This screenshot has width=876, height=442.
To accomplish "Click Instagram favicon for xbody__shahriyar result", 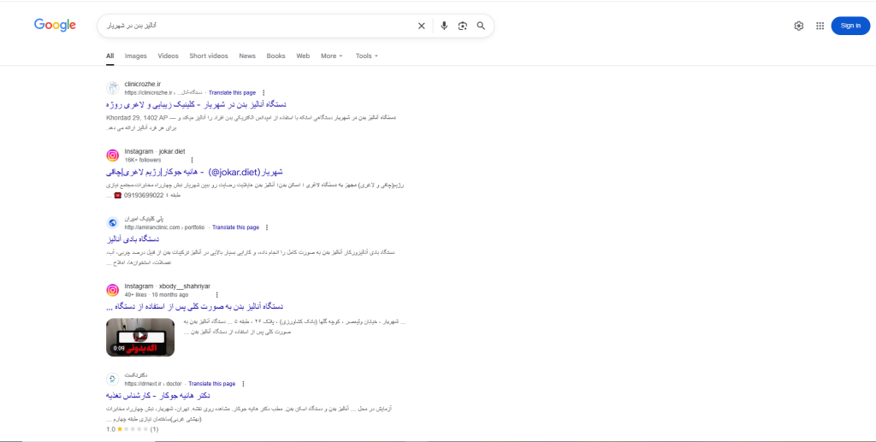I will click(113, 290).
